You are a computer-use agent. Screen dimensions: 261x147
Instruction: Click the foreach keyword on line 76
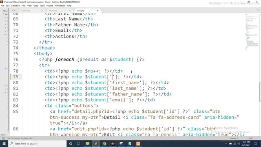click(64, 60)
